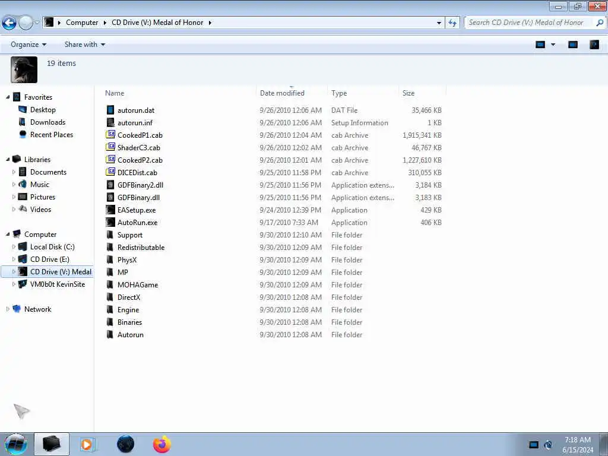Image resolution: width=608 pixels, height=456 pixels.
Task: Select the EASetup.exe application icon
Action: tap(110, 210)
